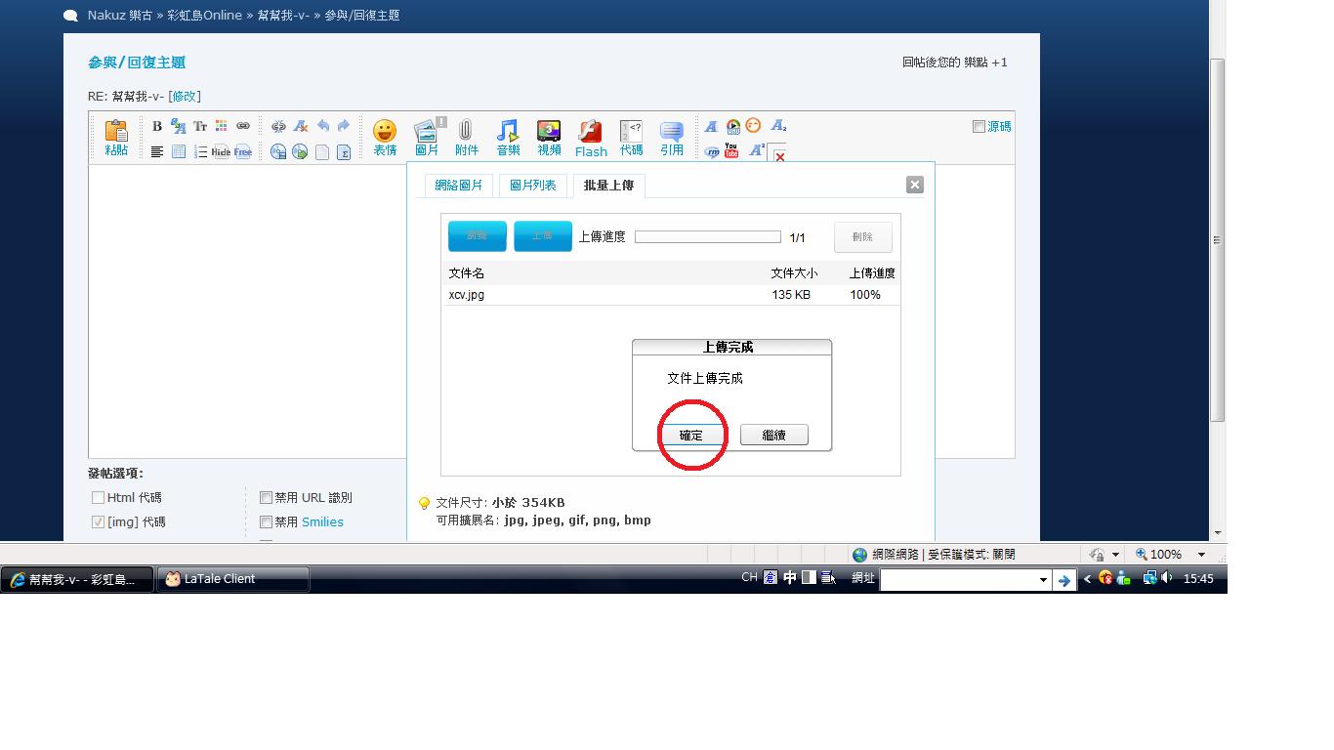This screenshot has height=750, width=1334.
Task: Expand the zoom 100% dropdown arrow
Action: (x=1201, y=555)
